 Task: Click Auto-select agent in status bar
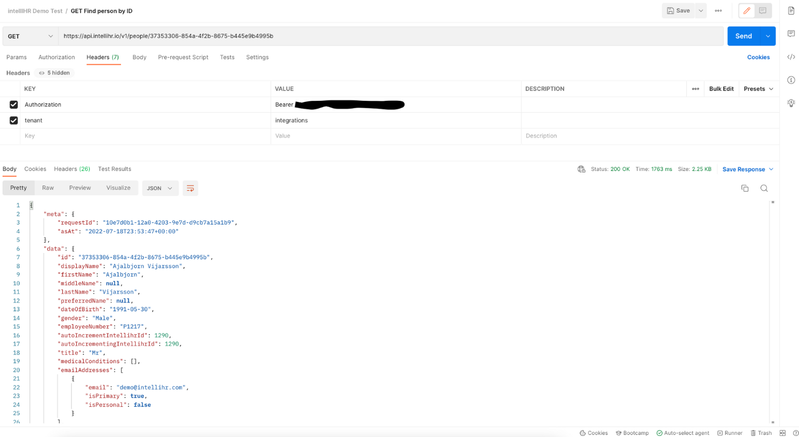[683, 433]
